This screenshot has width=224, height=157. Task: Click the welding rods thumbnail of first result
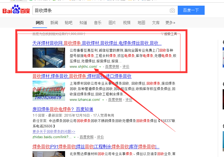[49, 58]
